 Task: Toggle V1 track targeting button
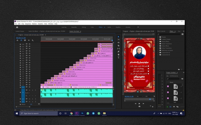click(23, 87)
